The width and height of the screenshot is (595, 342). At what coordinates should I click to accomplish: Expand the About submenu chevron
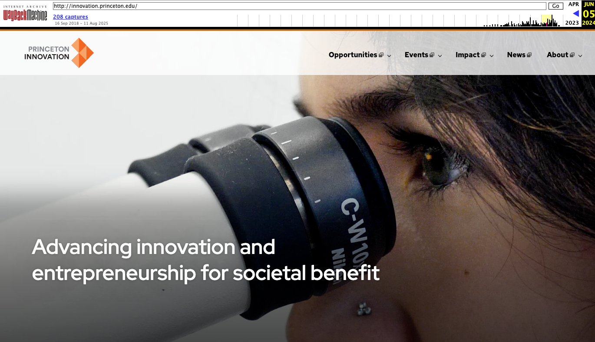click(x=580, y=55)
